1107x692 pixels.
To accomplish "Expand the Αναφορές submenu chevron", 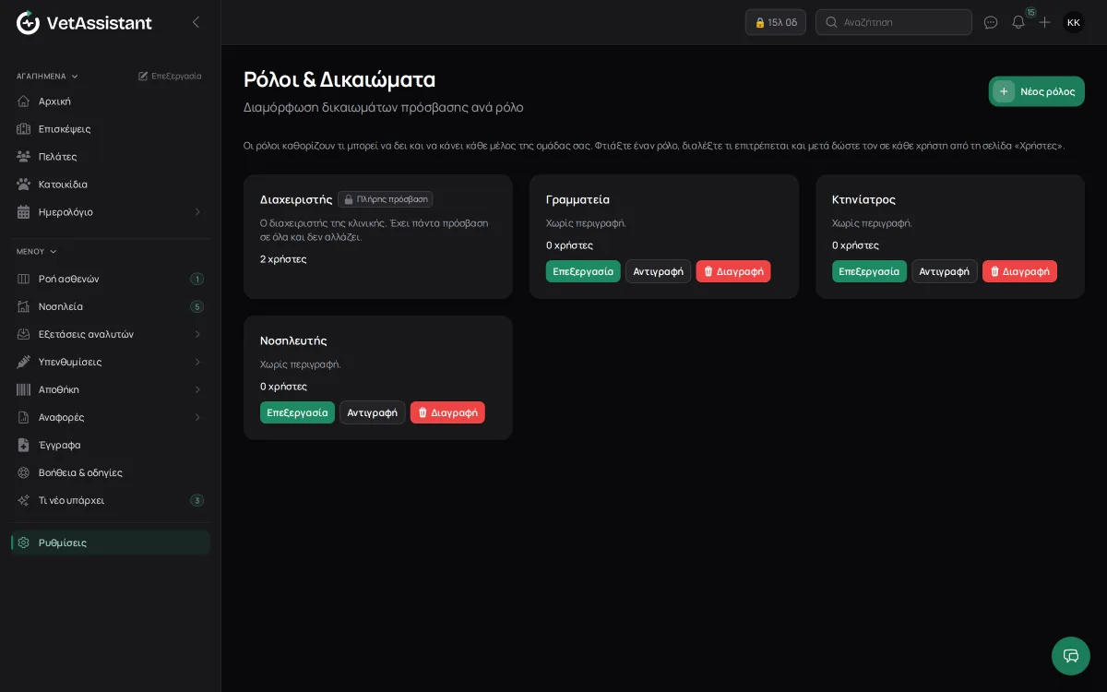I will tap(197, 417).
